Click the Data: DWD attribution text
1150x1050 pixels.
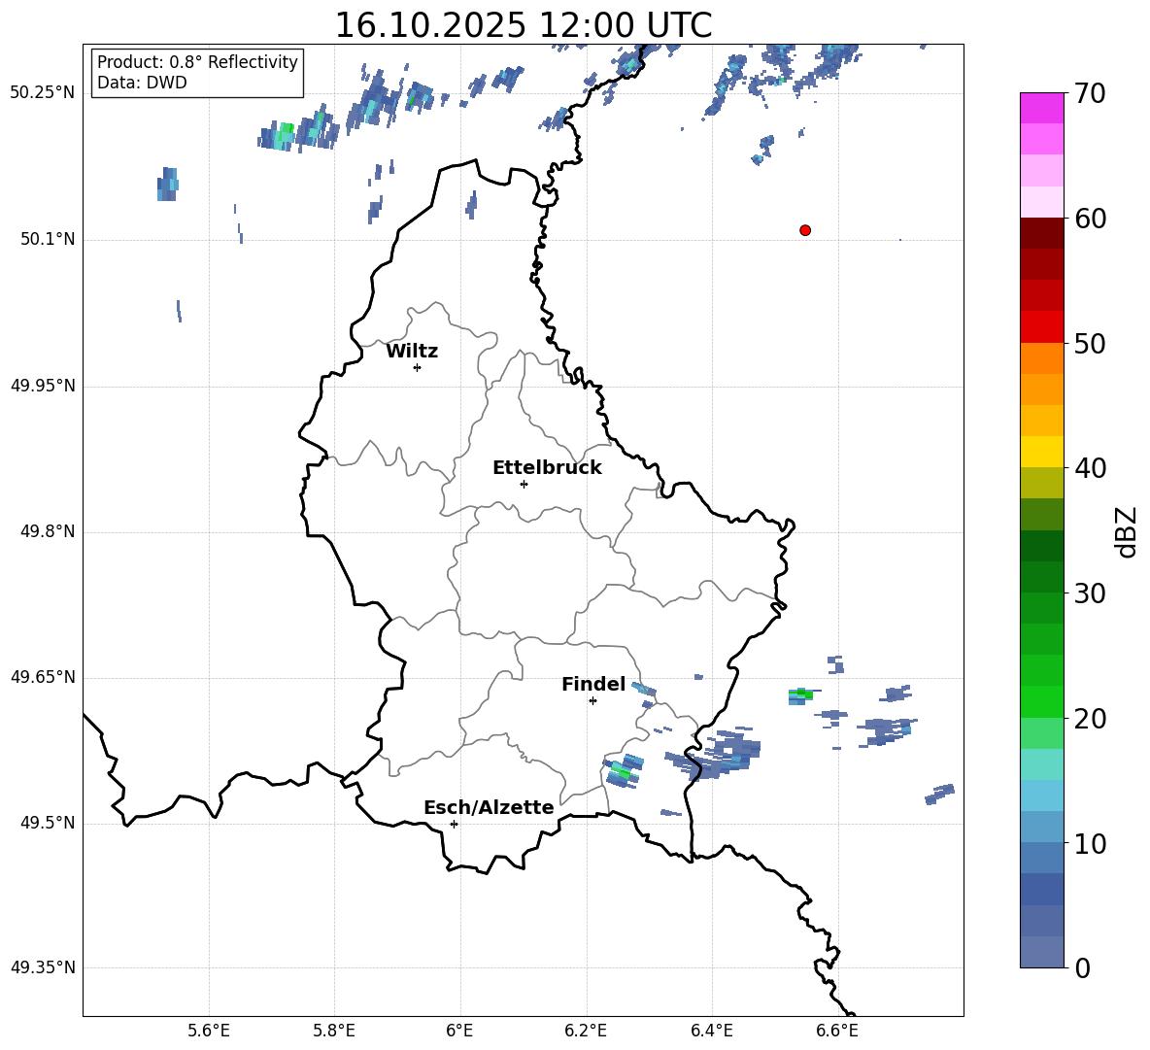point(142,84)
